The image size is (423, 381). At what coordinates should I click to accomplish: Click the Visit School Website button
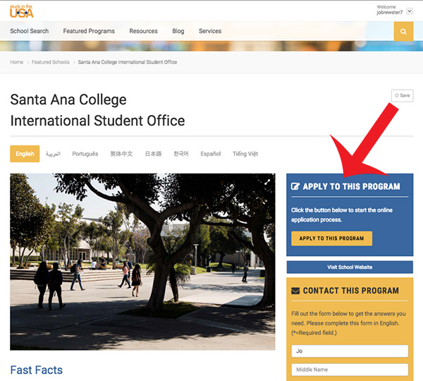[350, 267]
